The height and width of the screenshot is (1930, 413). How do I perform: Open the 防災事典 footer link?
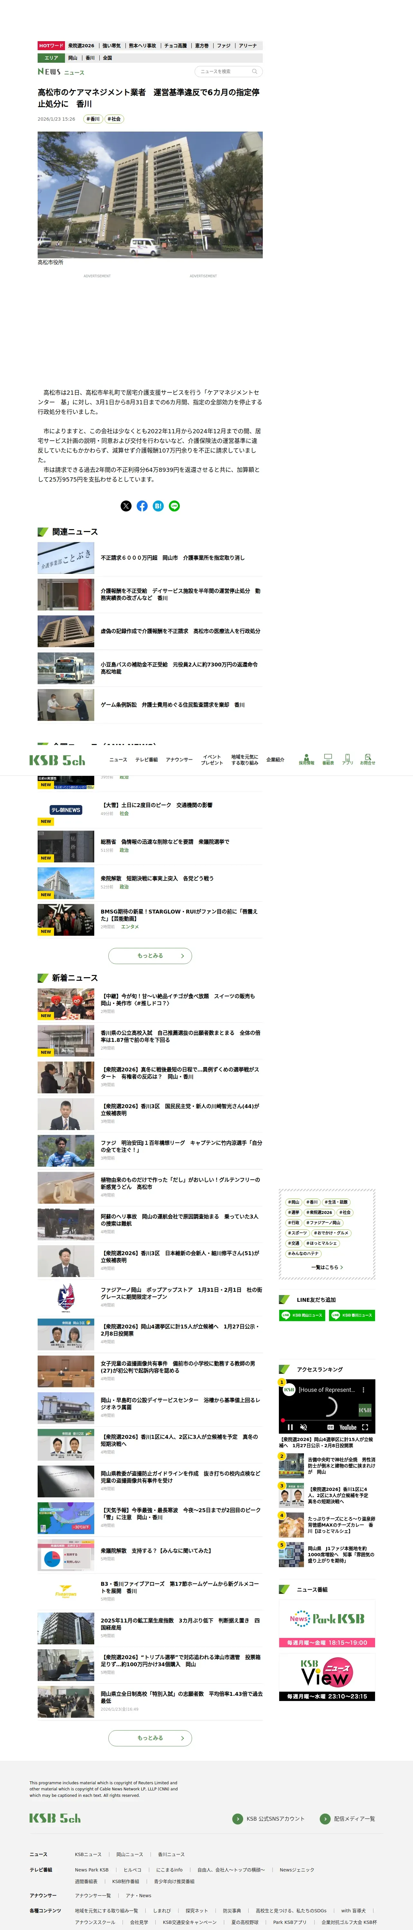click(x=232, y=1910)
